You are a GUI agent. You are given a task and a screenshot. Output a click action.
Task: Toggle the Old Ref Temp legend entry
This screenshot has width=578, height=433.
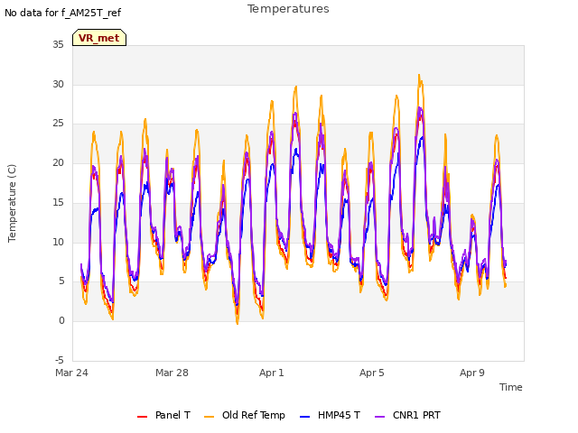[245, 415]
